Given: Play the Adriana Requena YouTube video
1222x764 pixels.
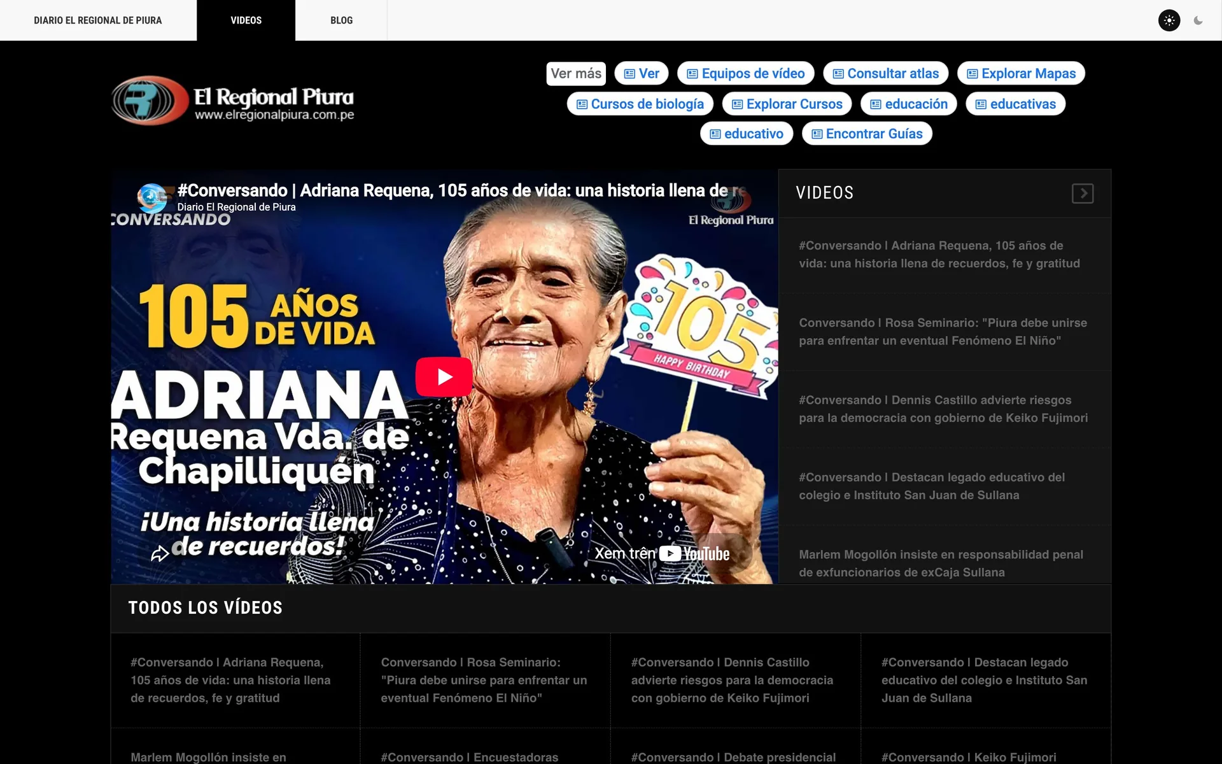Looking at the screenshot, I should pyautogui.click(x=444, y=377).
